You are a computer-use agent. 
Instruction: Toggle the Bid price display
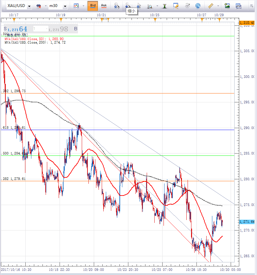click(93, 6)
